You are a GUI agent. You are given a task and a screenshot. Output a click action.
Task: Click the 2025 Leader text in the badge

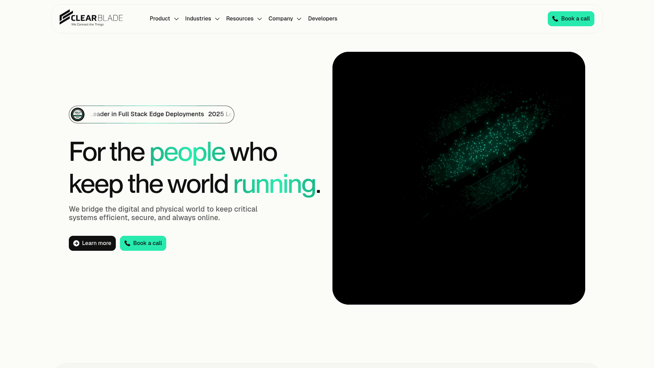pyautogui.click(x=218, y=114)
